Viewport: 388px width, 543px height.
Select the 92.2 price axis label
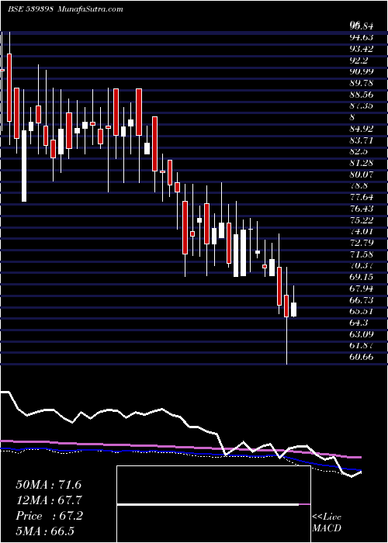click(359, 61)
